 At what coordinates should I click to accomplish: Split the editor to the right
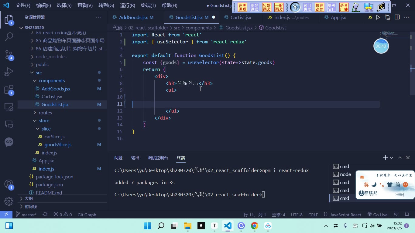tap(397, 17)
